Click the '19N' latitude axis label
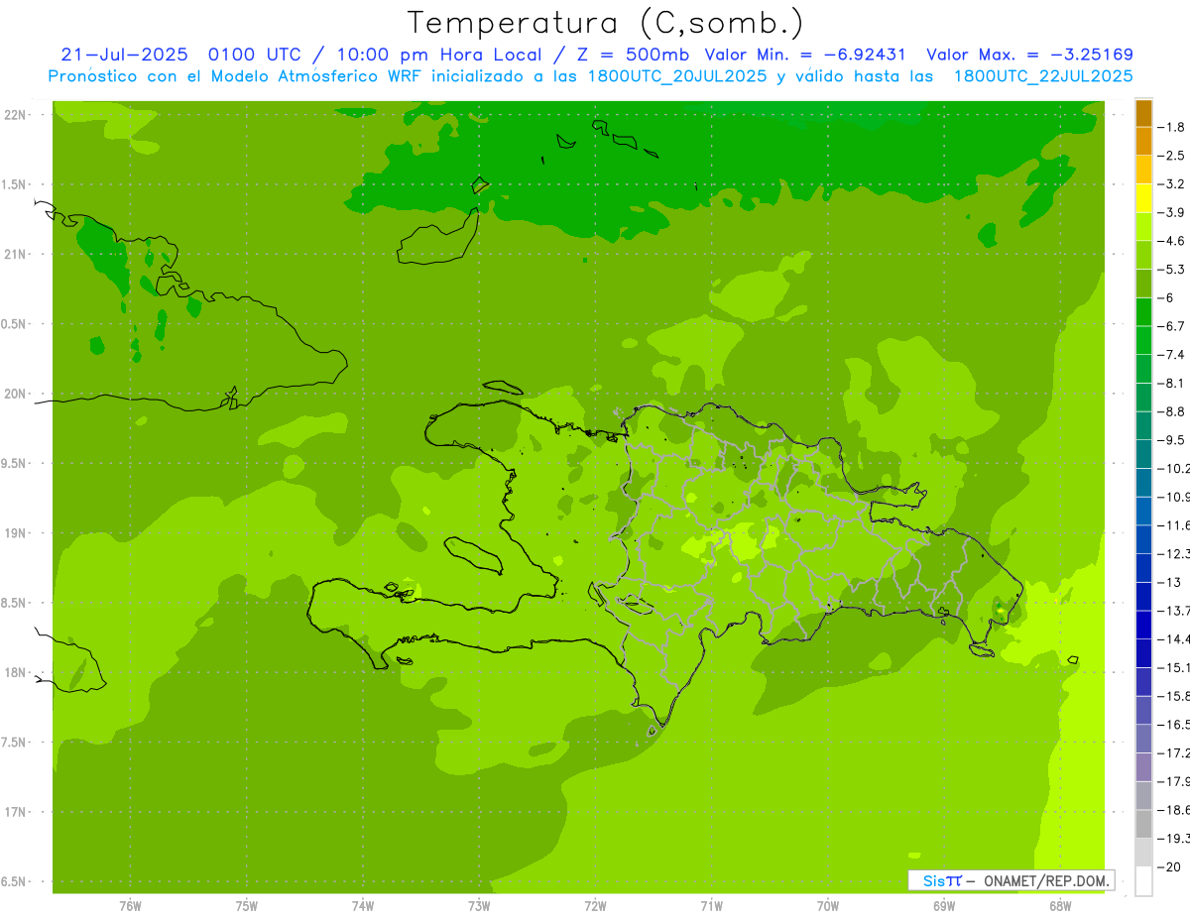The image size is (1190, 919). (15, 533)
